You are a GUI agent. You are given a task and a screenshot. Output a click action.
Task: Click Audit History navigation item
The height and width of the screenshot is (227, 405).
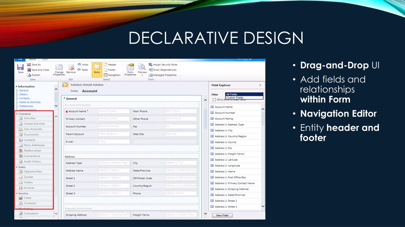(x=32, y=161)
